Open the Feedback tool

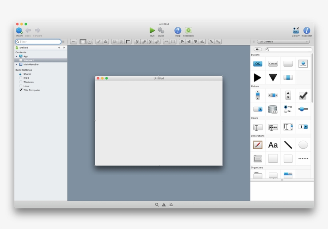(x=188, y=30)
